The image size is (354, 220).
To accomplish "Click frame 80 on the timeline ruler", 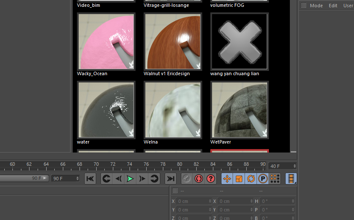I will pos(180,164).
